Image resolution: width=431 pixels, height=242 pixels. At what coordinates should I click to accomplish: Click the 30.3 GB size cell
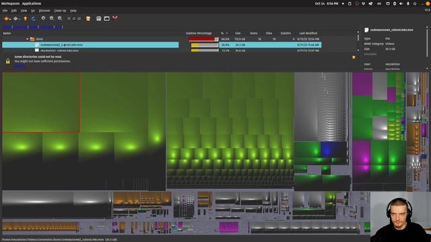tap(240, 45)
